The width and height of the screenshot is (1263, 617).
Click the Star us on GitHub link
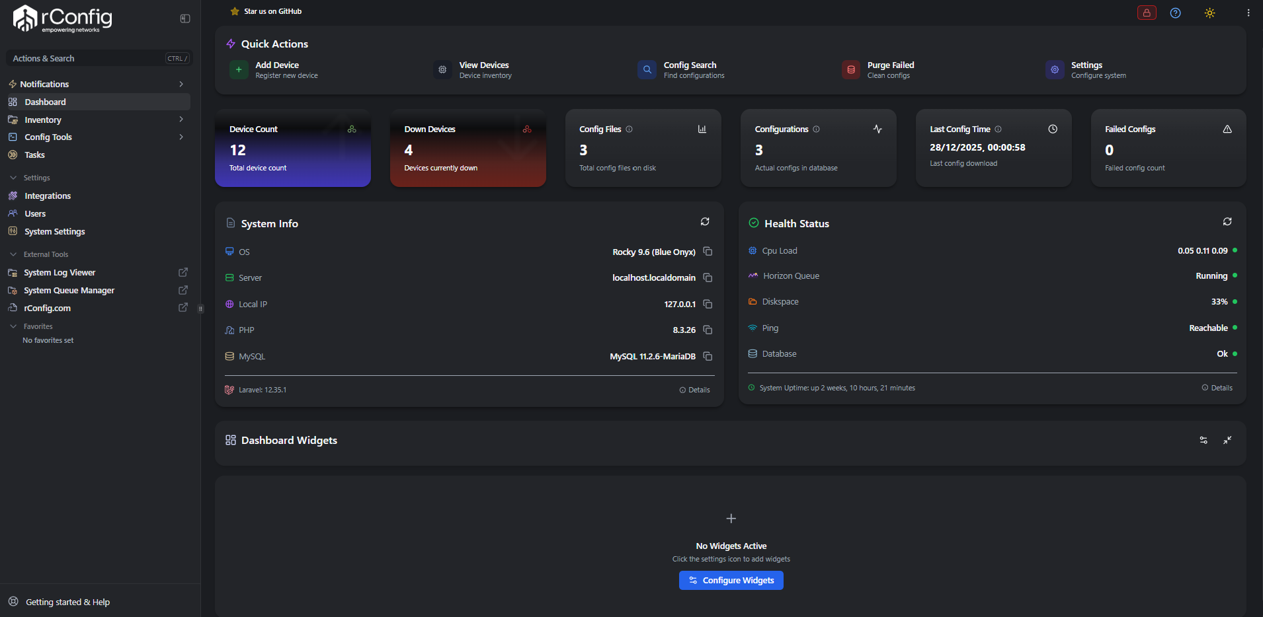click(272, 11)
